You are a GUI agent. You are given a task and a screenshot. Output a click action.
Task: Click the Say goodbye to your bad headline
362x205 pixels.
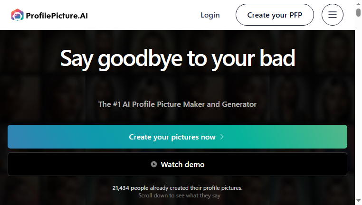coord(178,59)
